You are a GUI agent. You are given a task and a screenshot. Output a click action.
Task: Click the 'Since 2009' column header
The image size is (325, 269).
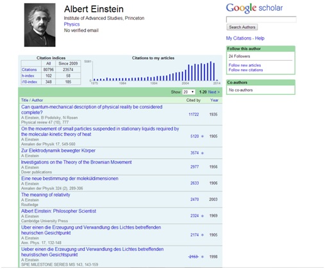[x=68, y=63]
